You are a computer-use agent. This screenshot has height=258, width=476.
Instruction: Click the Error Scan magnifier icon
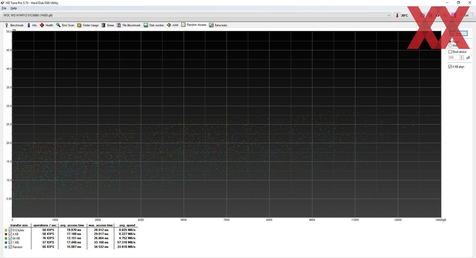point(58,25)
